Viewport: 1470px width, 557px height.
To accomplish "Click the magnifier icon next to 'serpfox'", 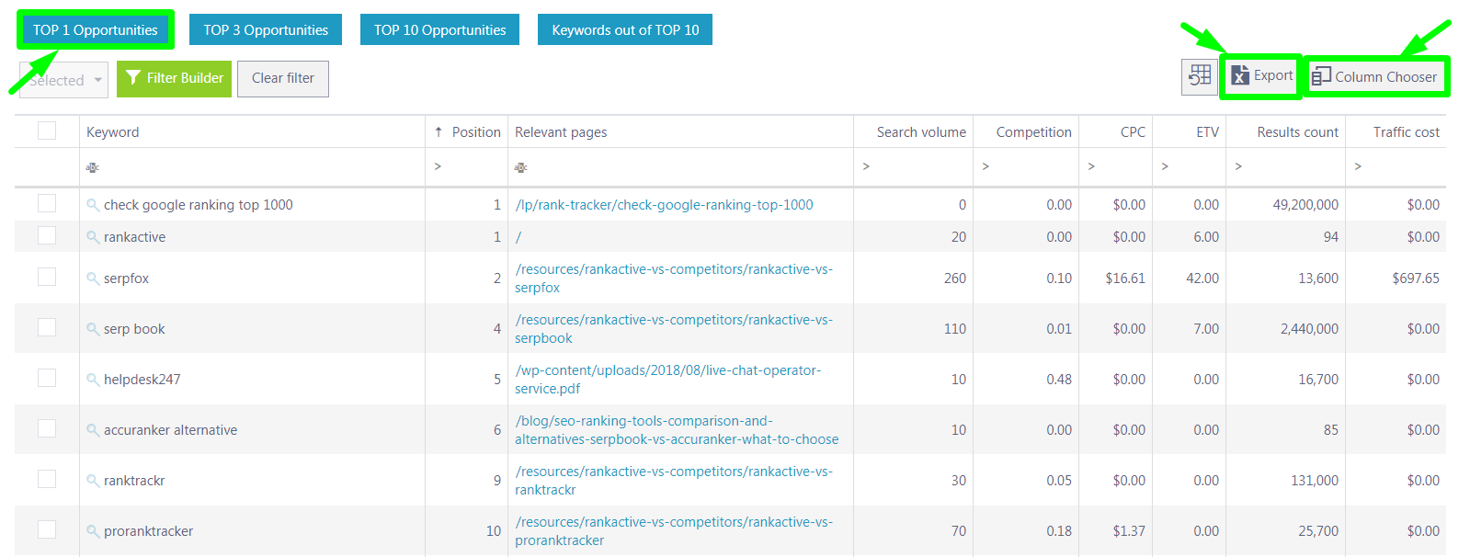I will (x=93, y=278).
